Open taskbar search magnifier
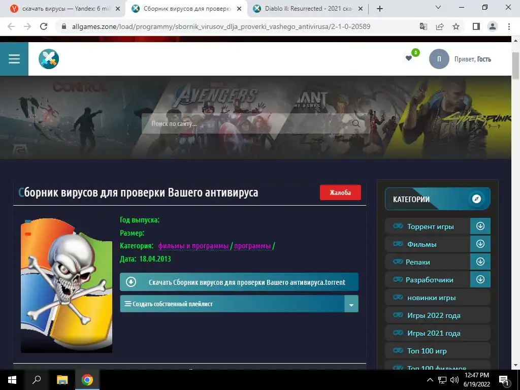 37,380
